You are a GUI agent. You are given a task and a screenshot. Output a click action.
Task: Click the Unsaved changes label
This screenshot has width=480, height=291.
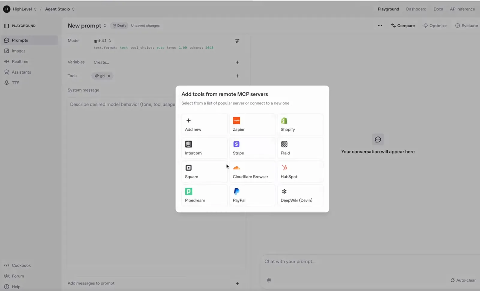coord(145,26)
